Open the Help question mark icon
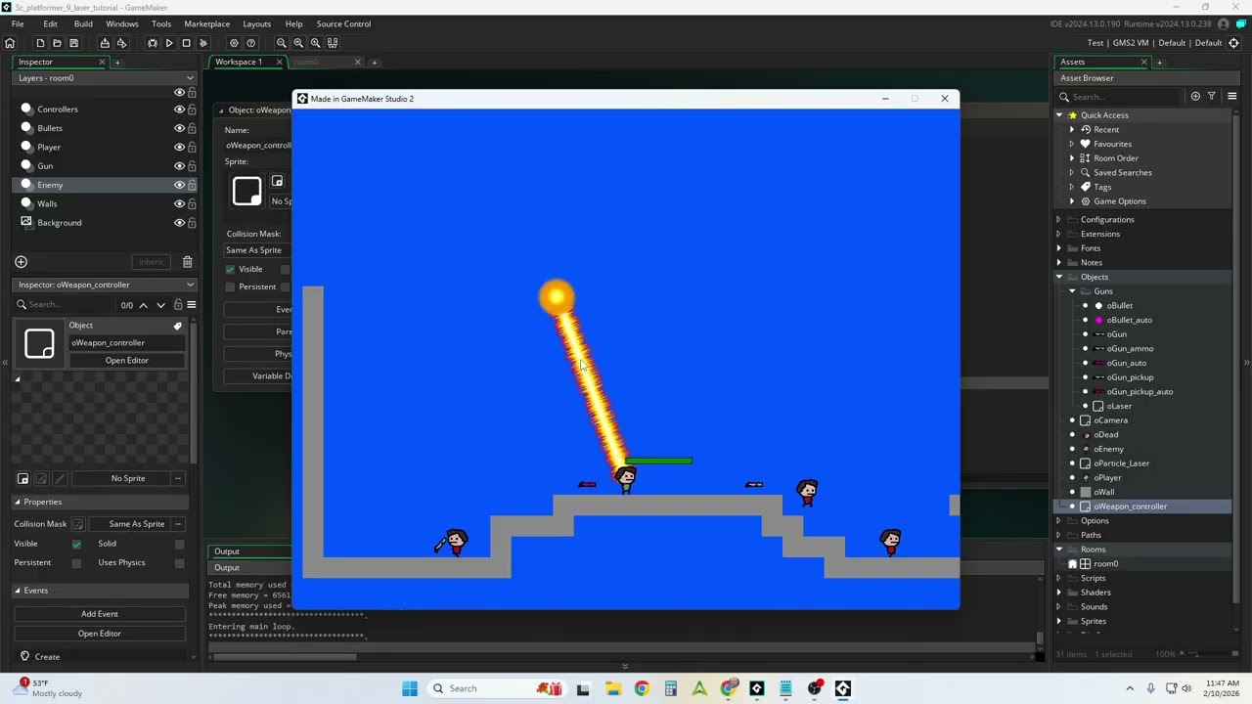Screen dimensions: 1252x704 [251, 43]
